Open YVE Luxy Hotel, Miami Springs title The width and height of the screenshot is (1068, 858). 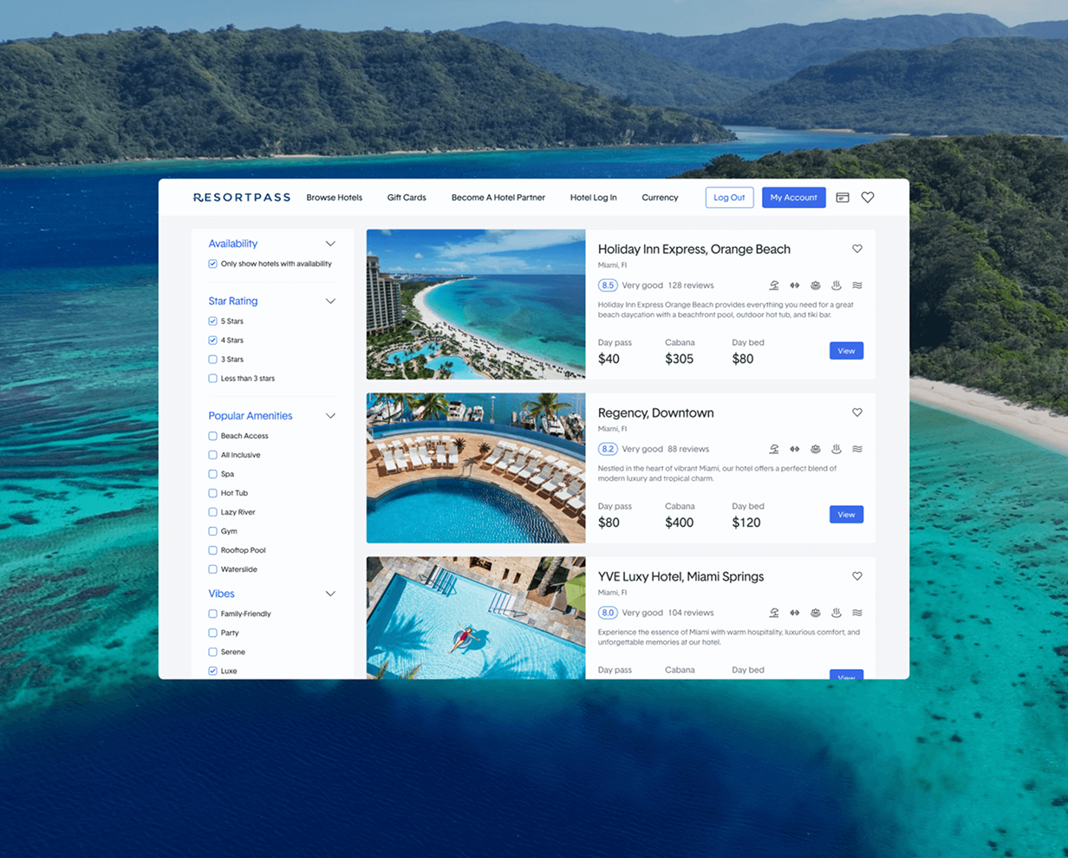pyautogui.click(x=681, y=576)
